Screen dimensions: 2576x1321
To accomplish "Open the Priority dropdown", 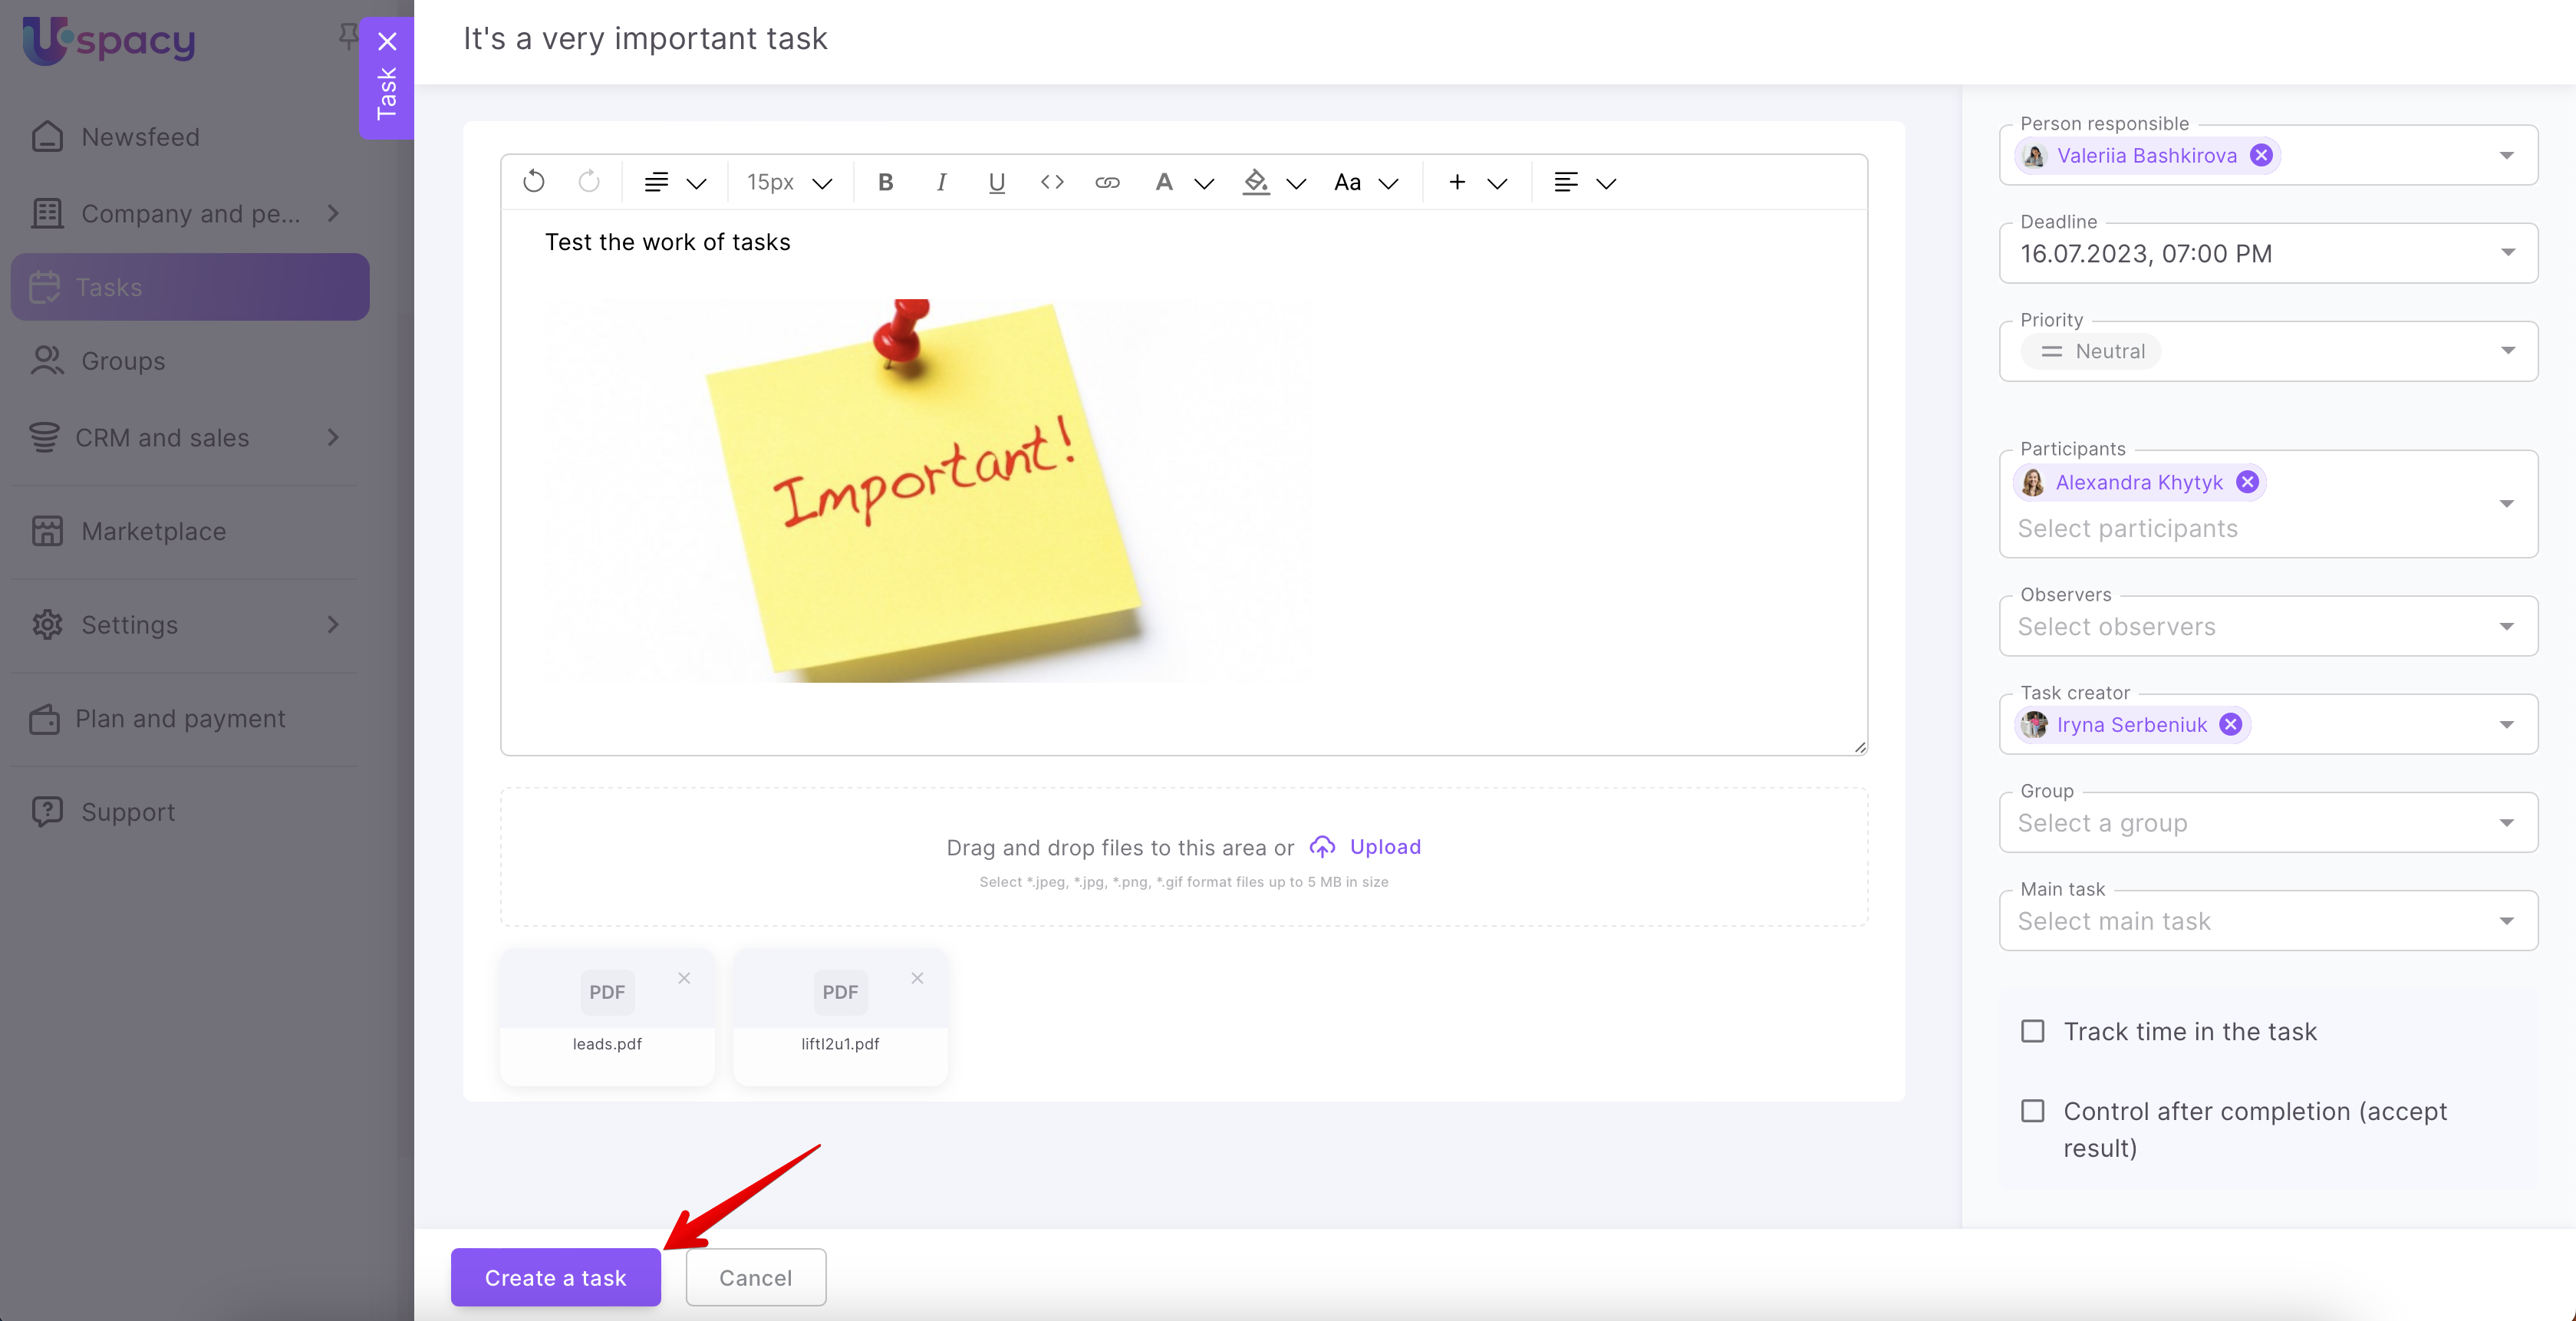I will (x=2507, y=351).
